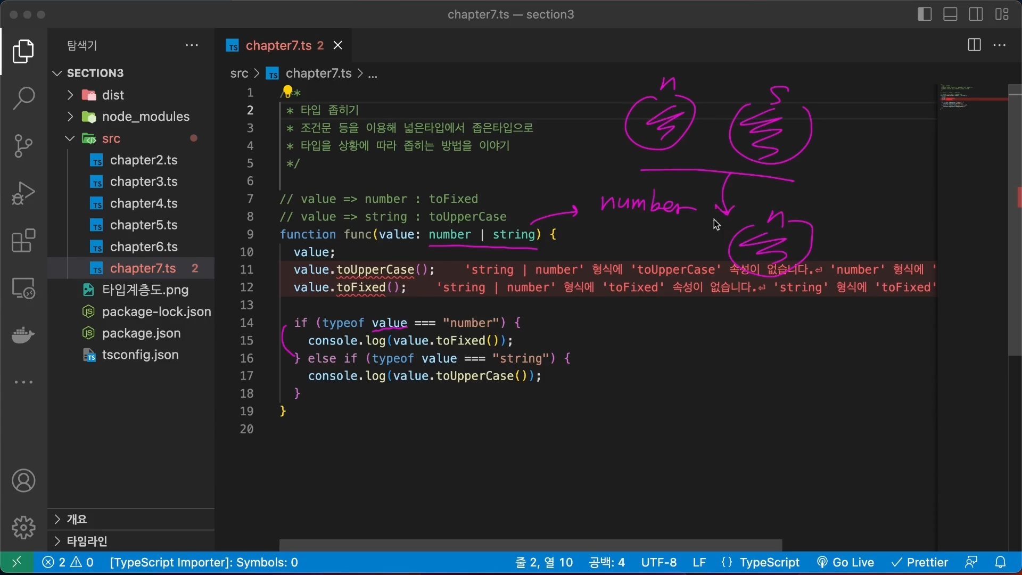Toggle secondary side bar visibility

point(976,14)
